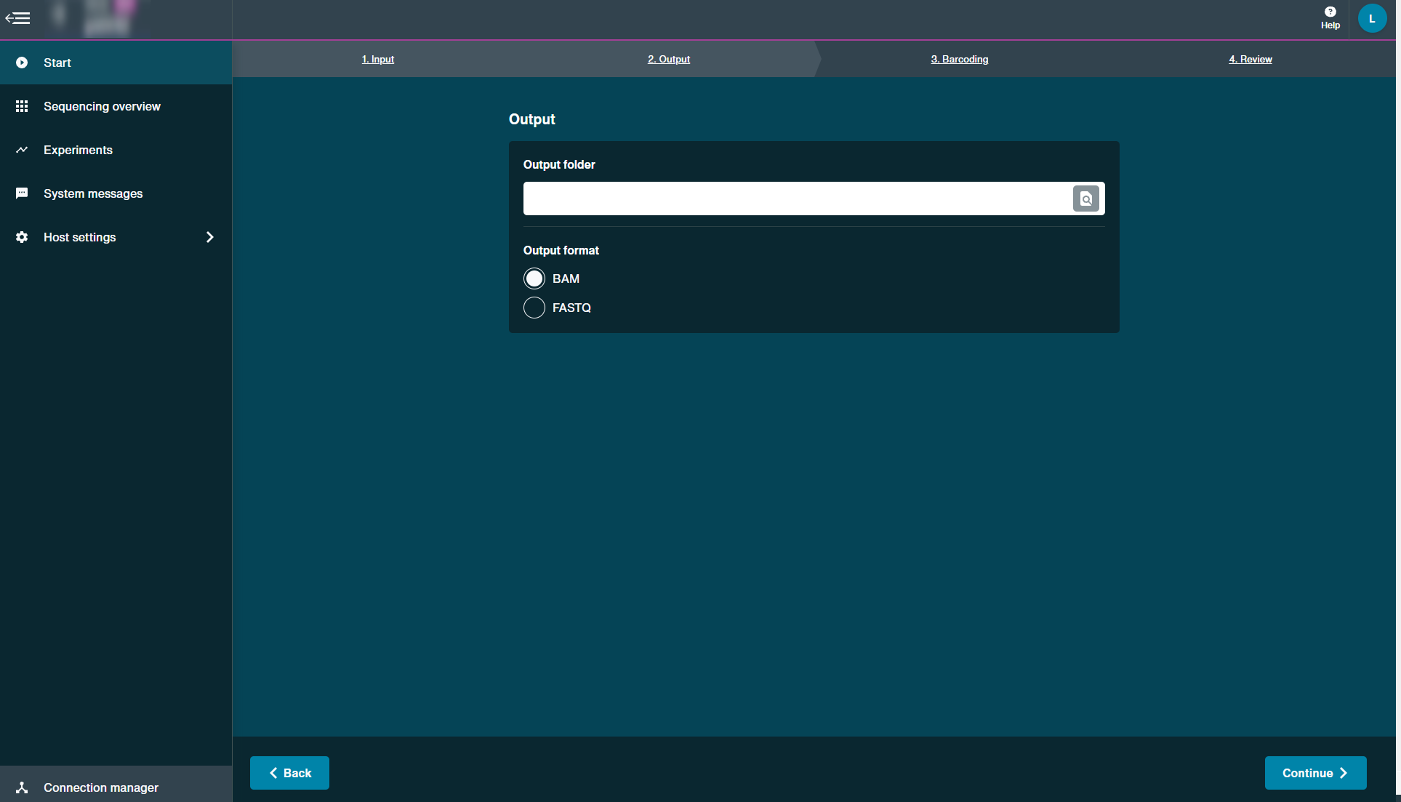Screen dimensions: 1401x802
Task: Click the Experiments icon
Action: pyautogui.click(x=21, y=149)
